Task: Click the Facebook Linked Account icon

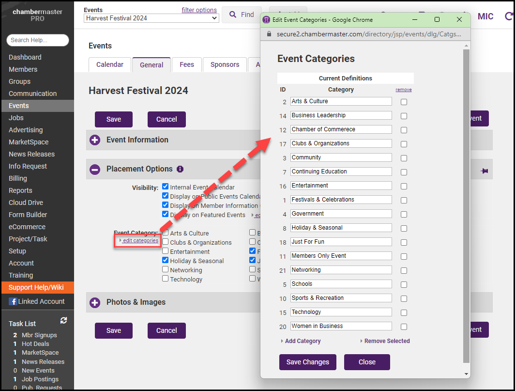Action: [x=13, y=301]
